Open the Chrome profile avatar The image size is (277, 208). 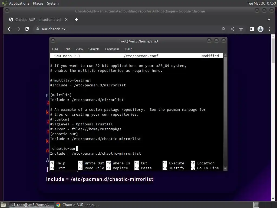click(260, 29)
